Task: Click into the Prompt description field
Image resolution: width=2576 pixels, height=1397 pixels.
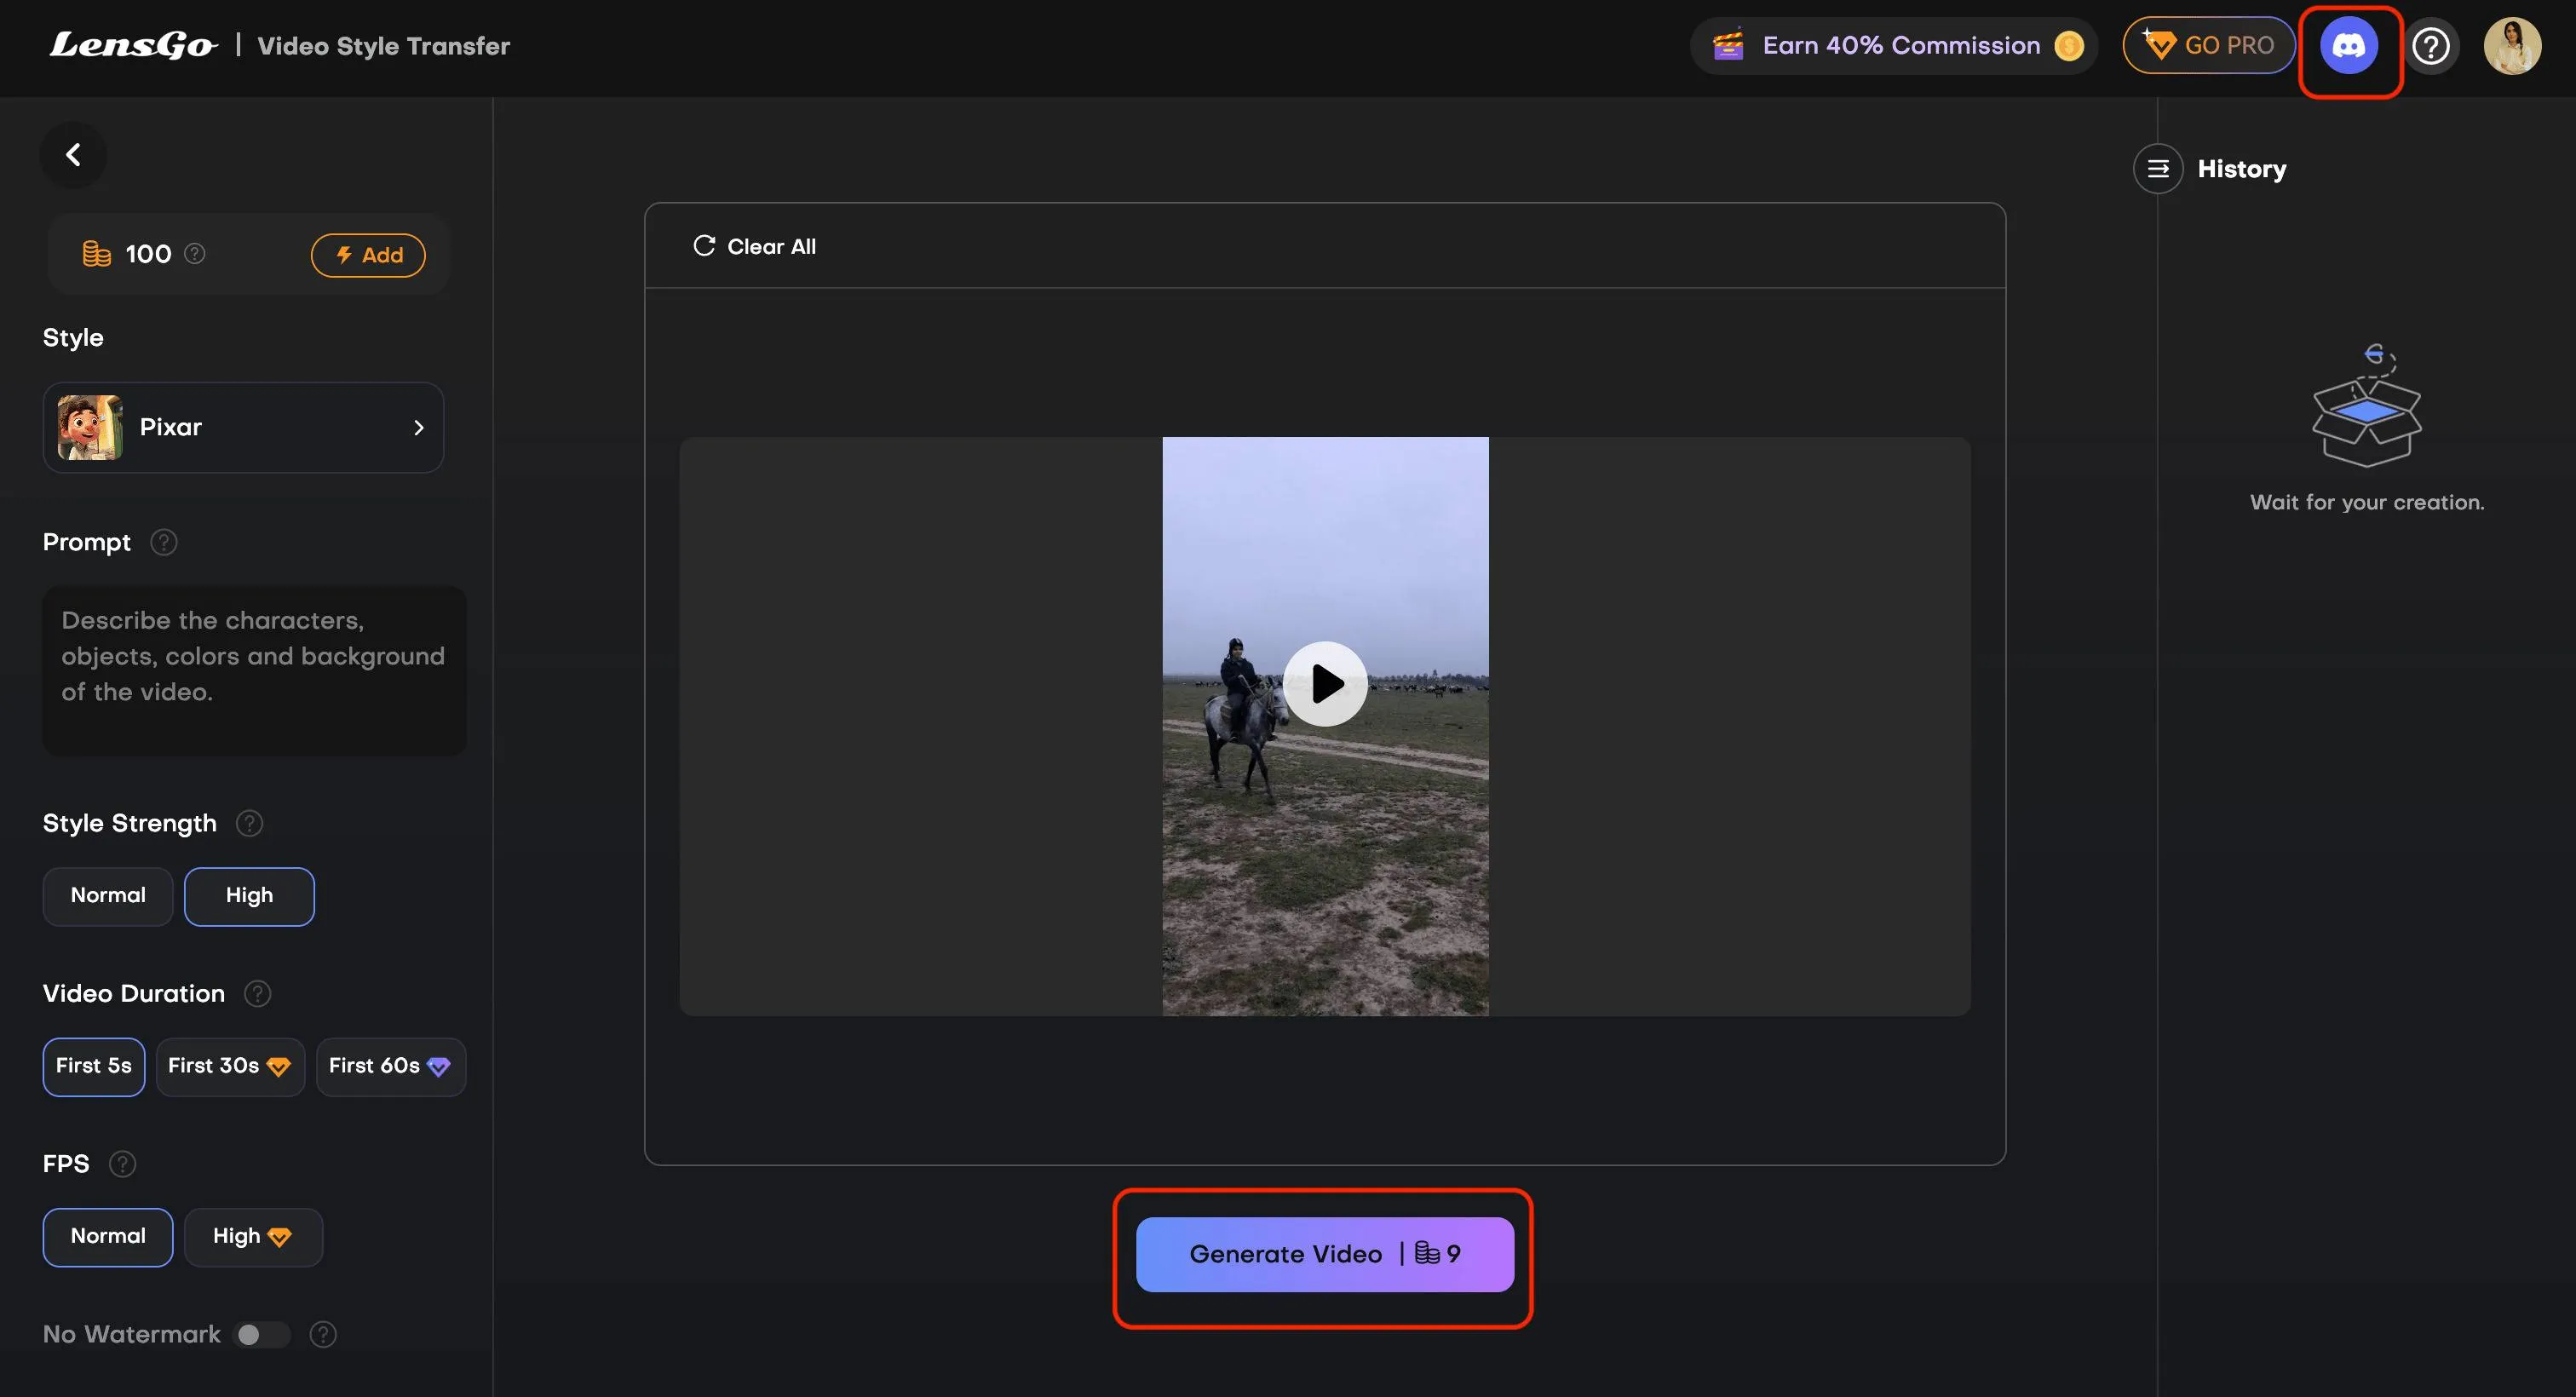Action: [x=254, y=670]
